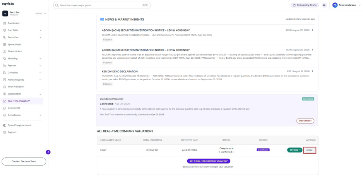Collapse sidebar with purple arrow button
363x176 pixels.
(x=48, y=152)
